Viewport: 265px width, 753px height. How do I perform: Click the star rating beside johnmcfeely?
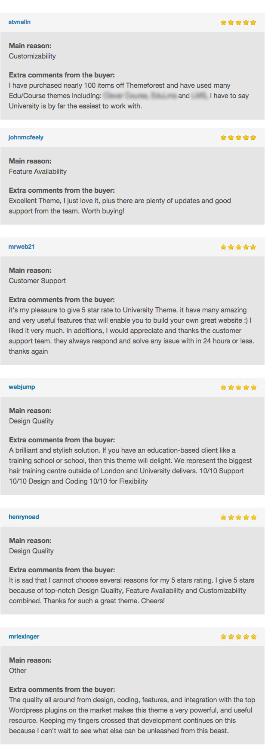click(238, 138)
